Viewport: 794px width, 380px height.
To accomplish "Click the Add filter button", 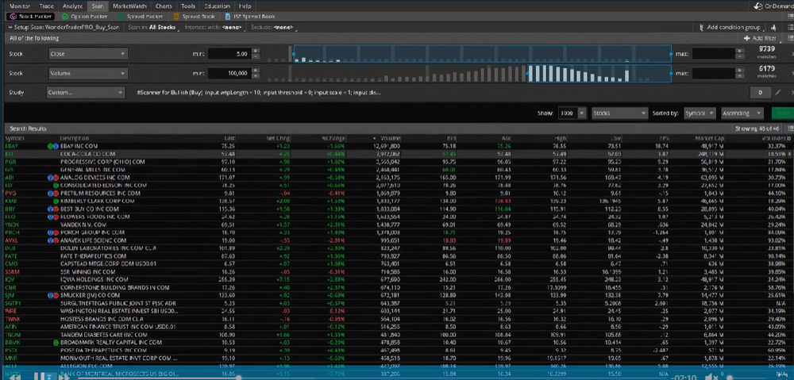I will point(760,38).
